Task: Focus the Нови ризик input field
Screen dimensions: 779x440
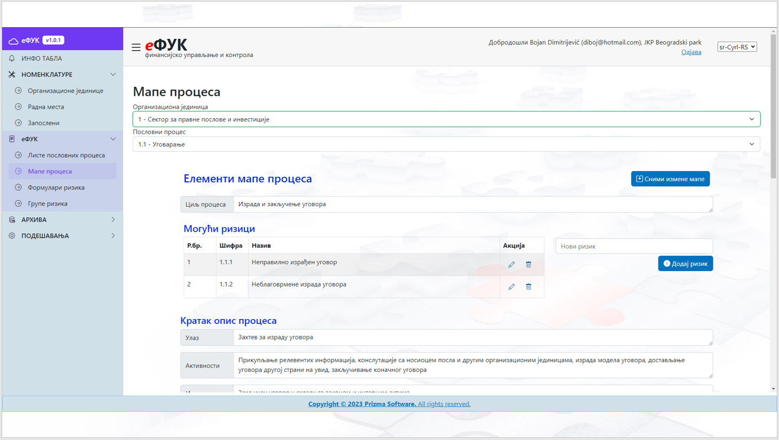Action: 633,247
